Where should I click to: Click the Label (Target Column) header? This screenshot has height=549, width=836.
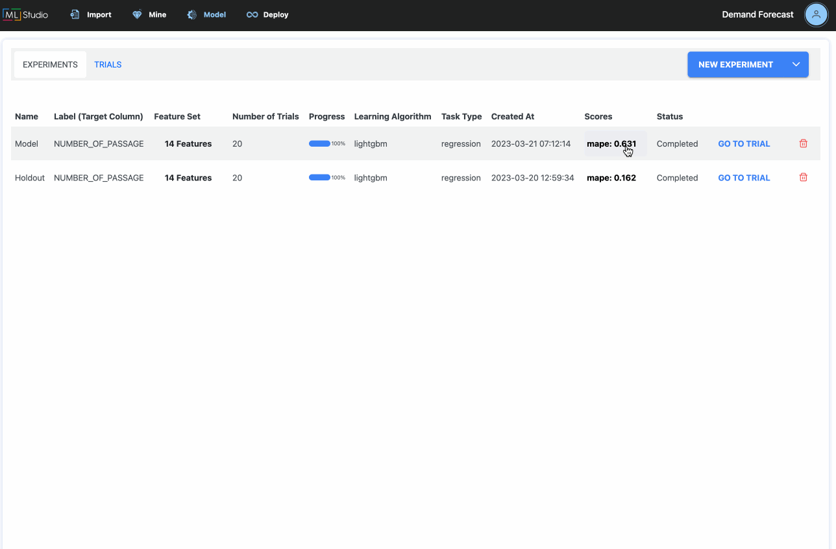pyautogui.click(x=99, y=116)
